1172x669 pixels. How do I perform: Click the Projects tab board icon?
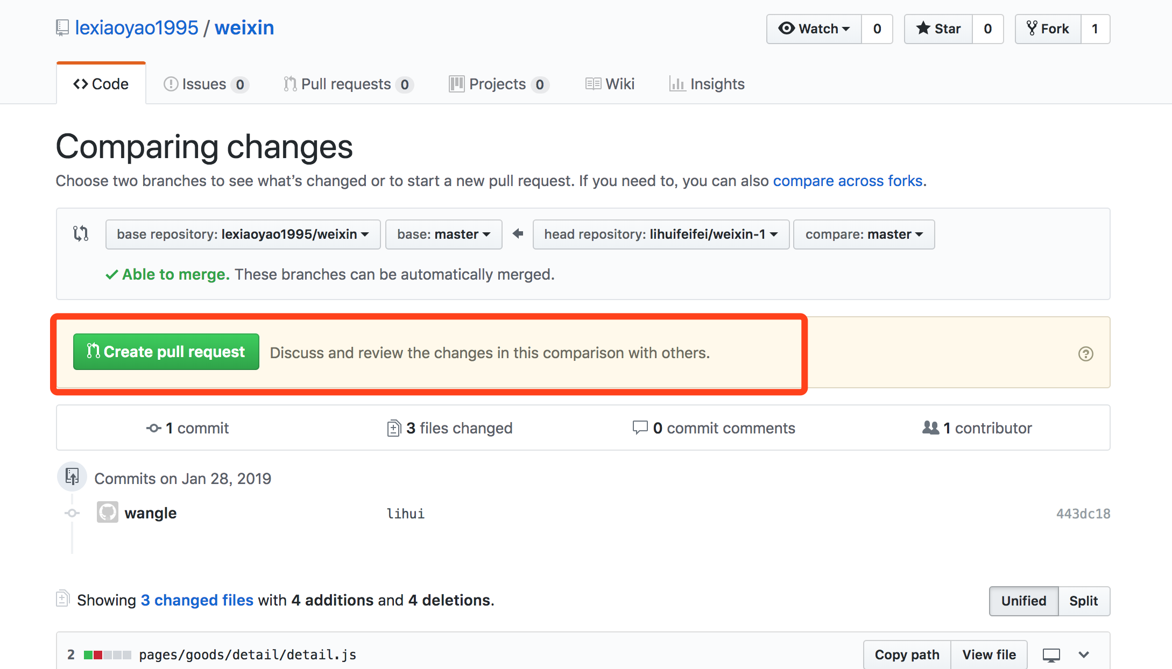[x=456, y=84]
